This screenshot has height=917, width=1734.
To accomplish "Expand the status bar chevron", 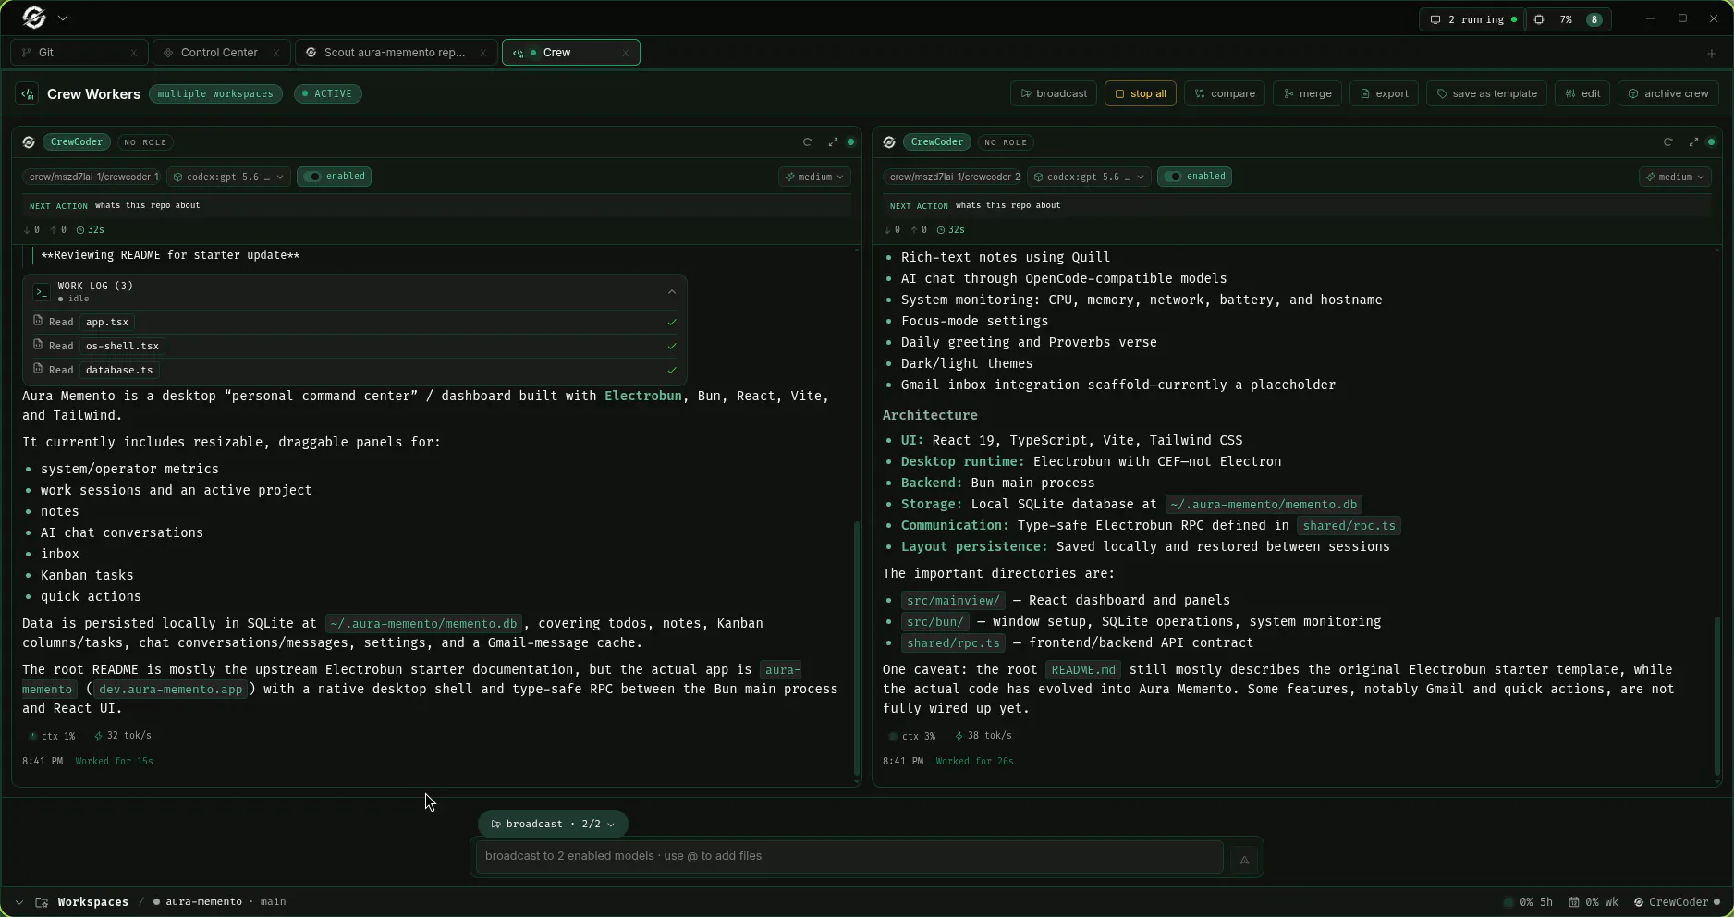I will click(18, 902).
